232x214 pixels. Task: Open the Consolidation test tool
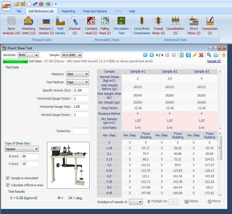click(175, 25)
